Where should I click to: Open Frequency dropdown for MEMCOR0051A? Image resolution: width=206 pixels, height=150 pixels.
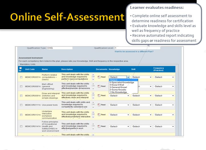click(164, 77)
